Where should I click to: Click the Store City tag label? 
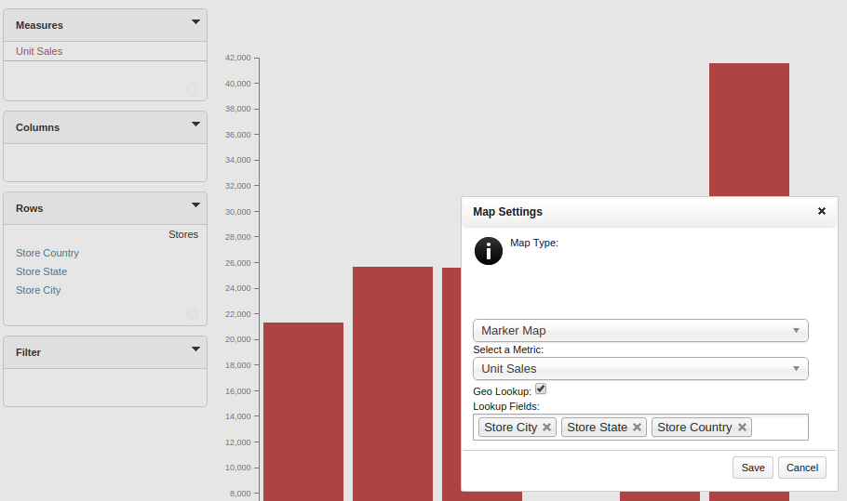[510, 428]
